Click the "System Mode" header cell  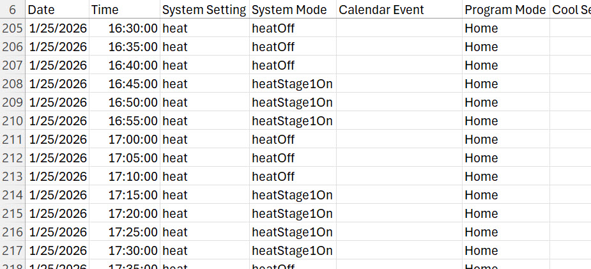(292, 10)
